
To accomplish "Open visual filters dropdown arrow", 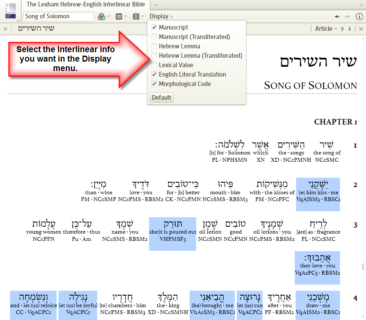I will (x=108, y=17).
